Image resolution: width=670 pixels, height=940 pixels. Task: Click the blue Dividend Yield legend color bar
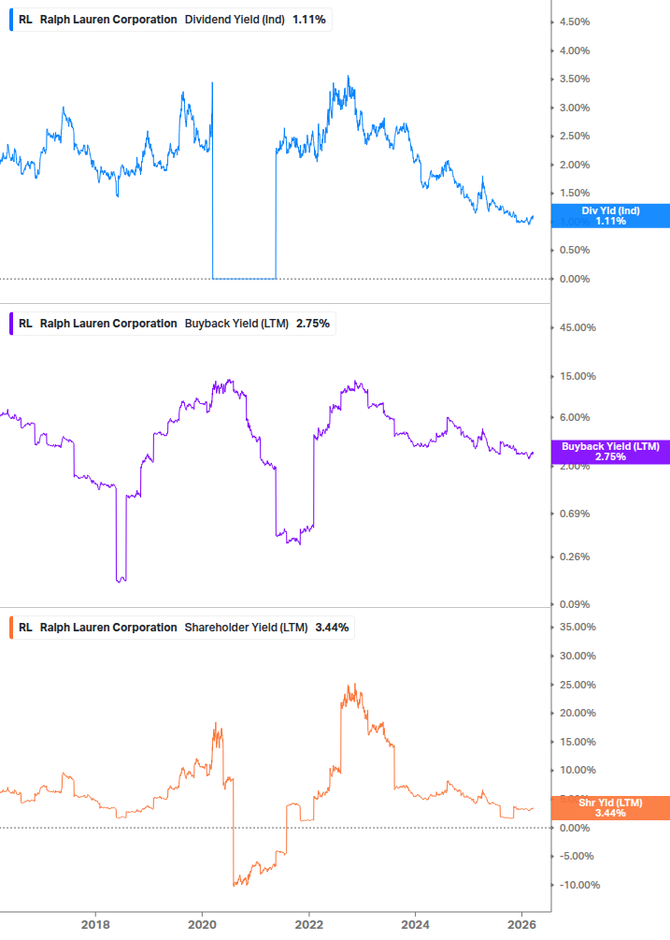tap(11, 20)
